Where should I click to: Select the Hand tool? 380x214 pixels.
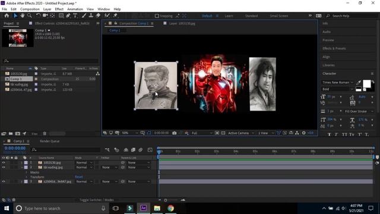coord(23,15)
